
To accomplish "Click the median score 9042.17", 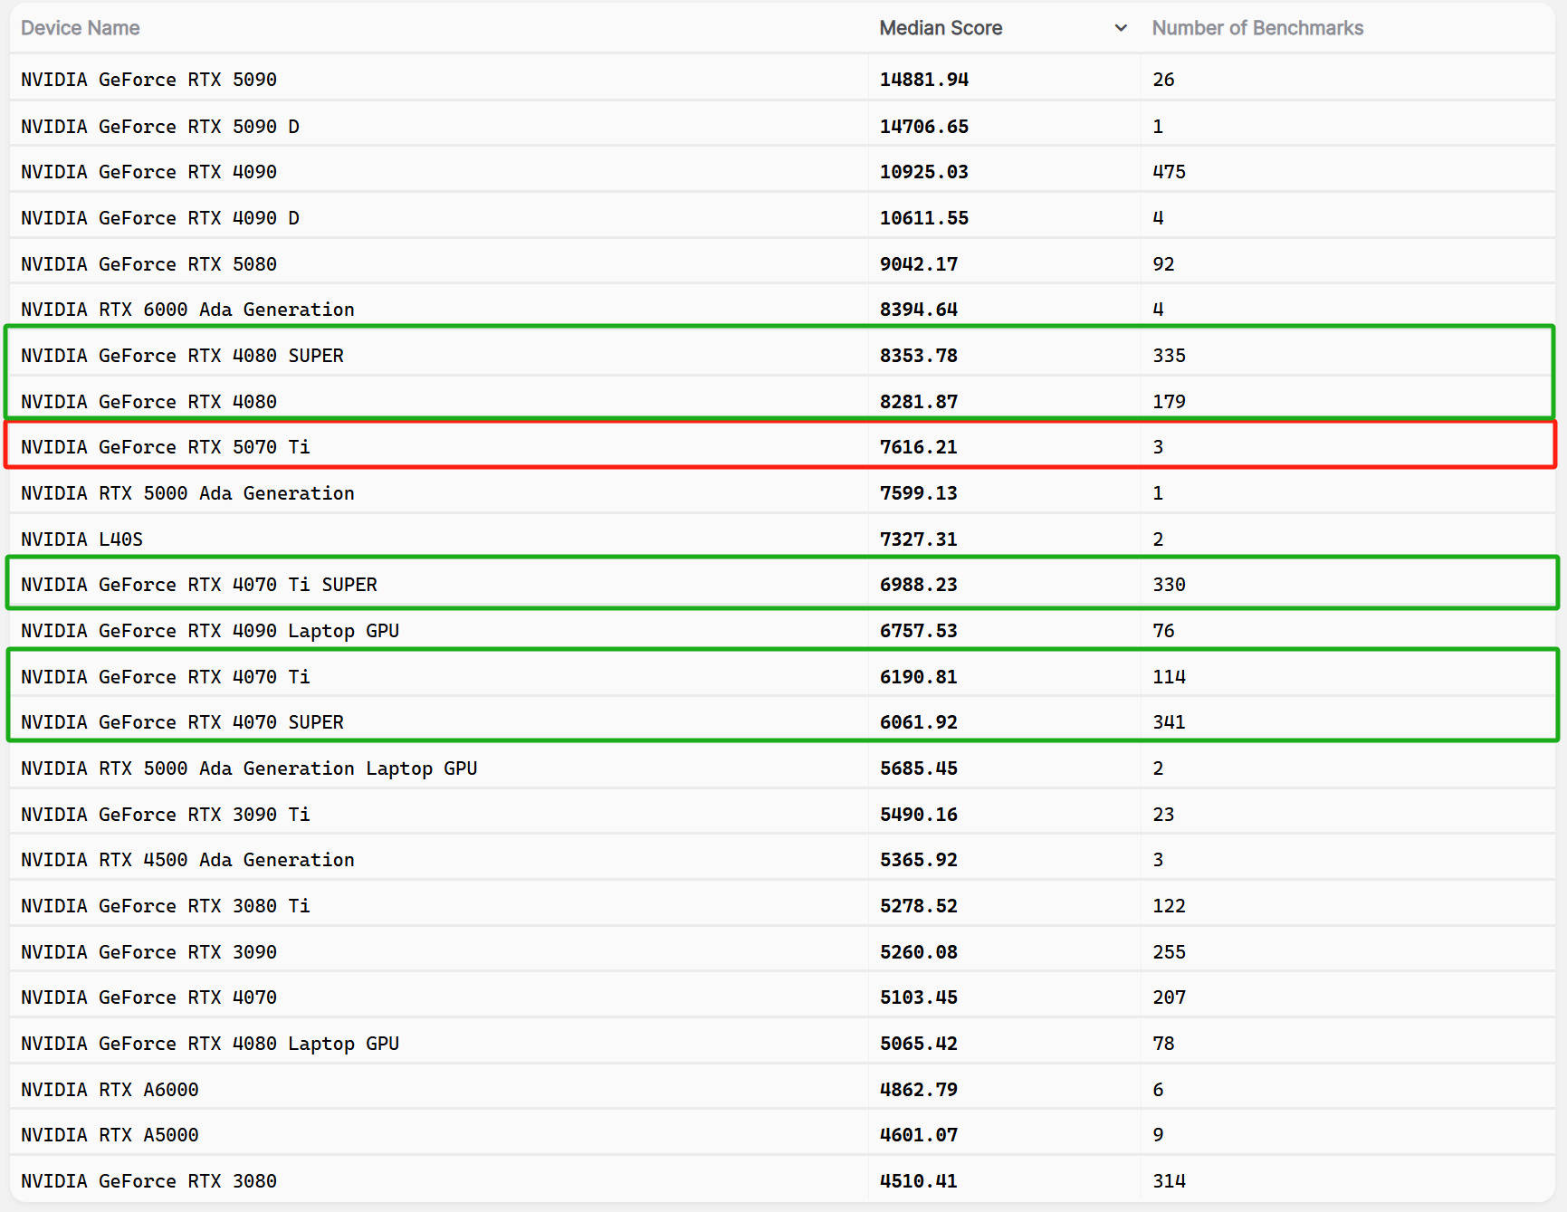I will coord(919,264).
